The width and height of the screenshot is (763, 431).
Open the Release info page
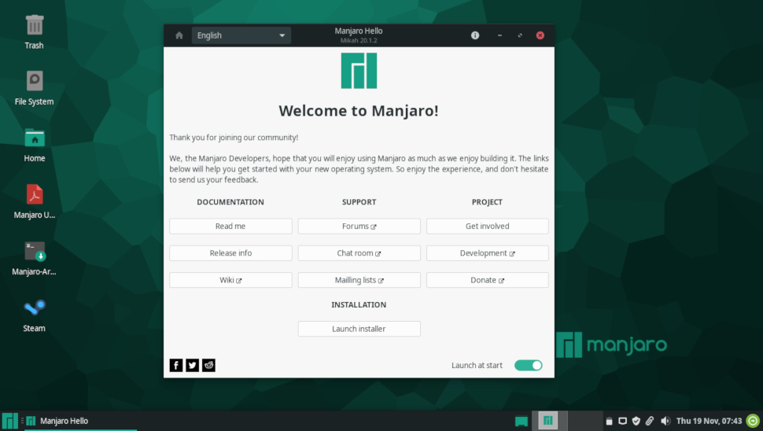coord(230,253)
